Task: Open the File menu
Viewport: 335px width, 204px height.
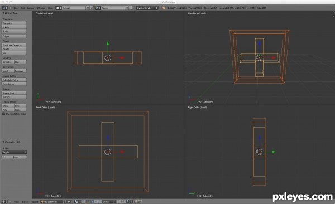Action: [16, 8]
